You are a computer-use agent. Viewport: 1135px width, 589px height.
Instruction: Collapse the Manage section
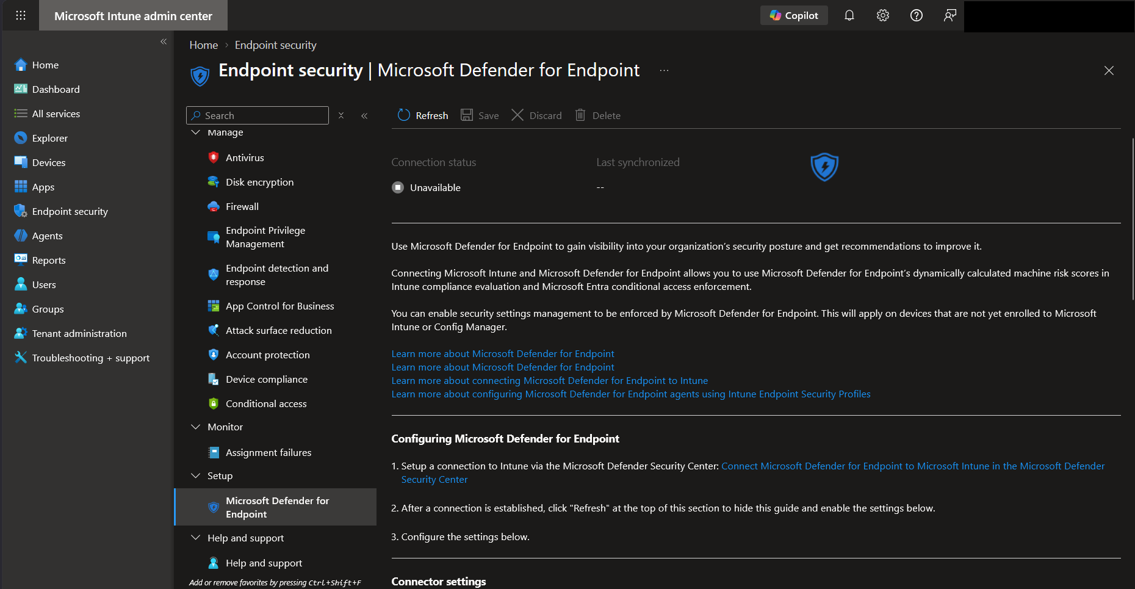pyautogui.click(x=196, y=132)
